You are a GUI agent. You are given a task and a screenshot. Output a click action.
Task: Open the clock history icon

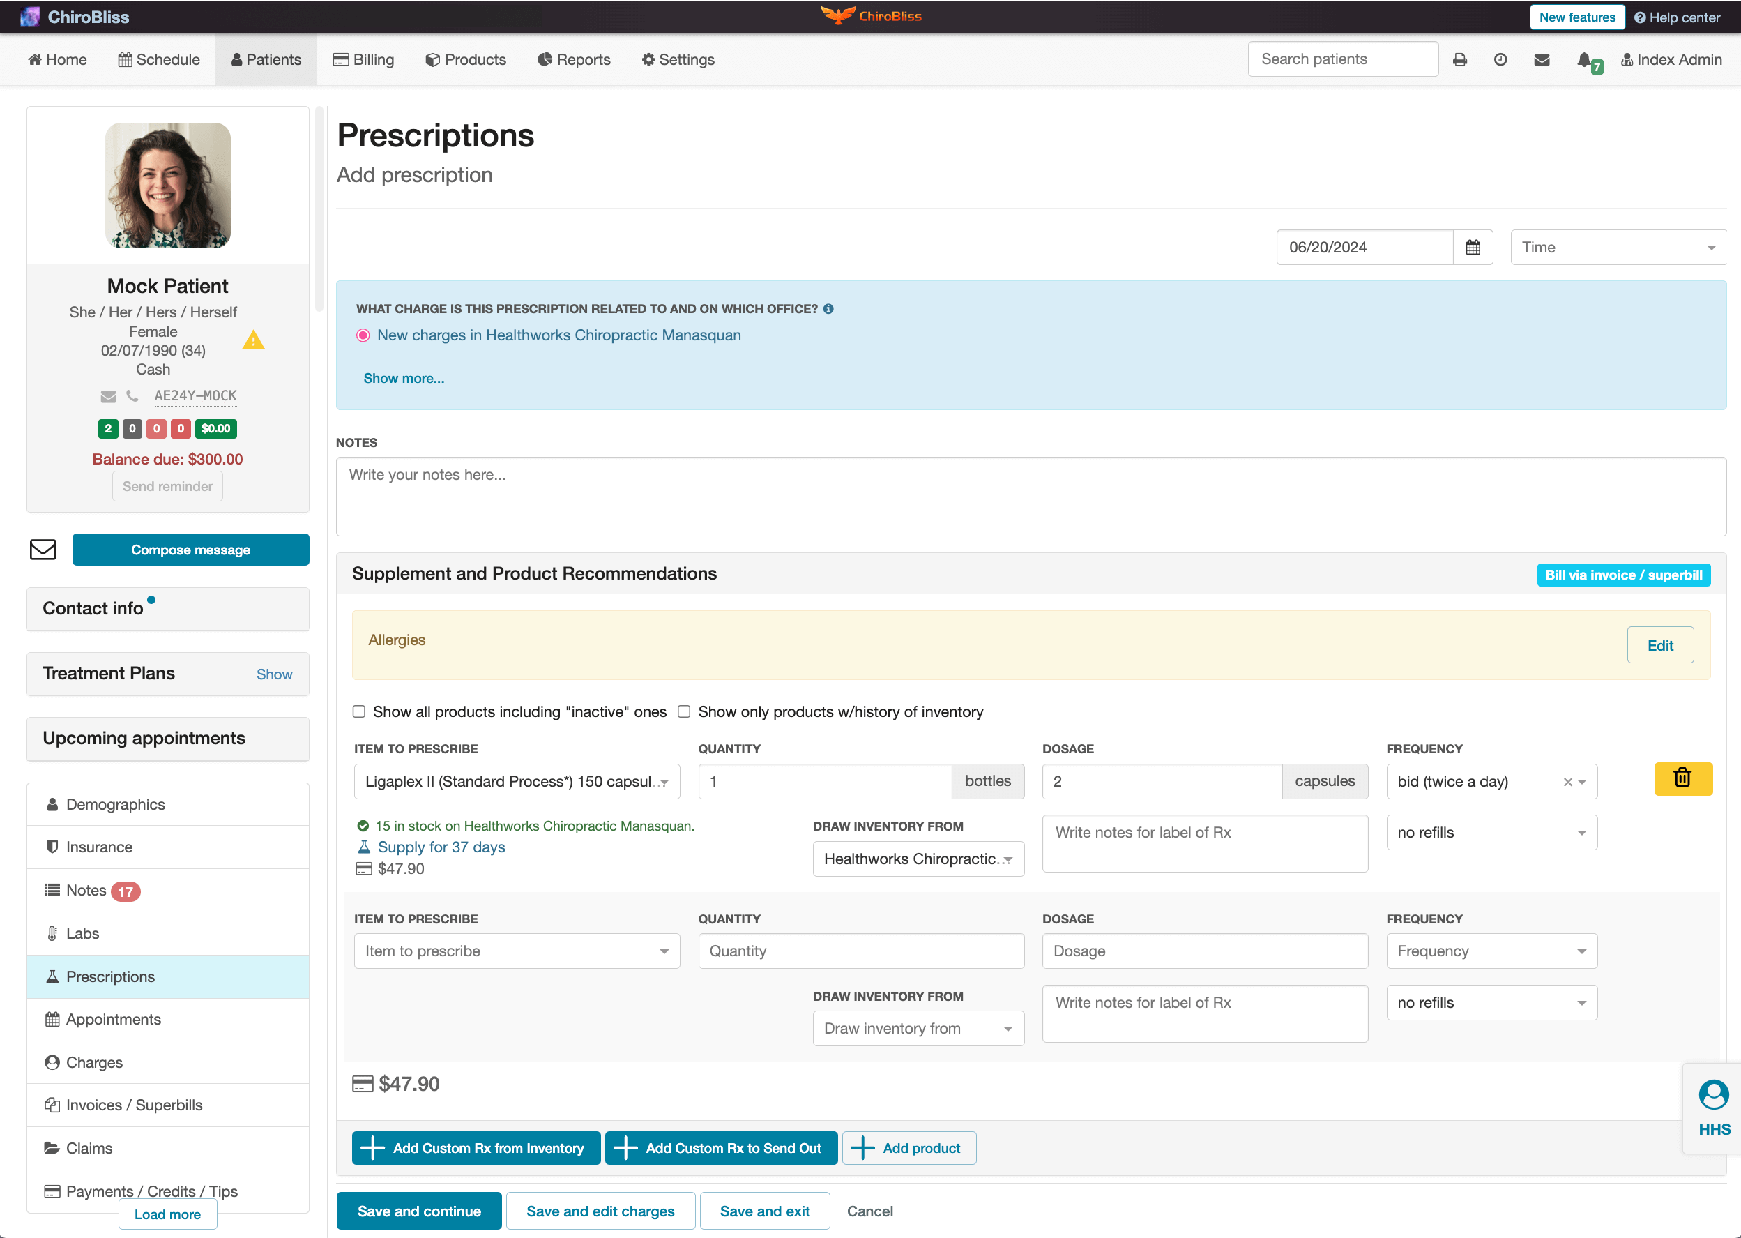(1500, 59)
